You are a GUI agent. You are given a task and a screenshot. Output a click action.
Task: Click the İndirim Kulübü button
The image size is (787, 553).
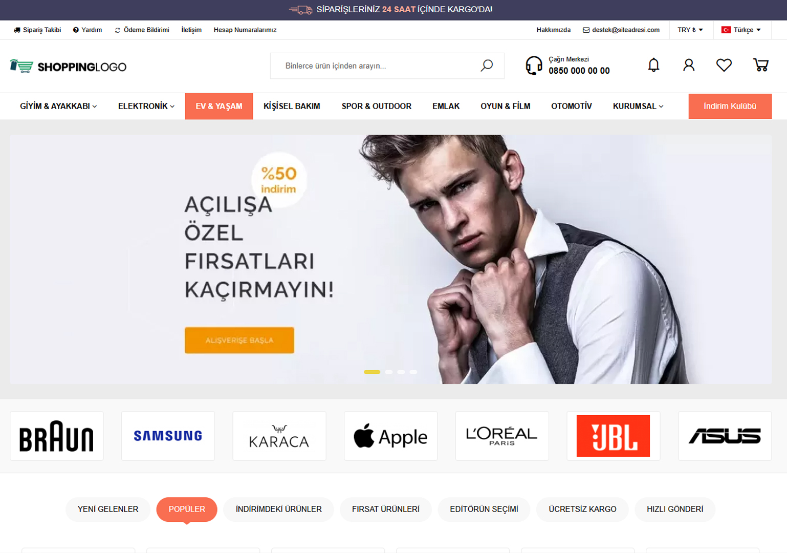point(730,106)
